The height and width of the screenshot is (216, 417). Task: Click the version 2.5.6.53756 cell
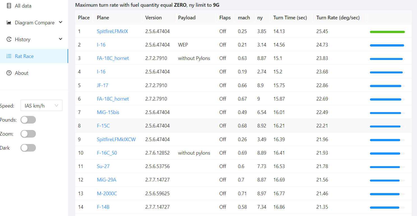(158, 166)
